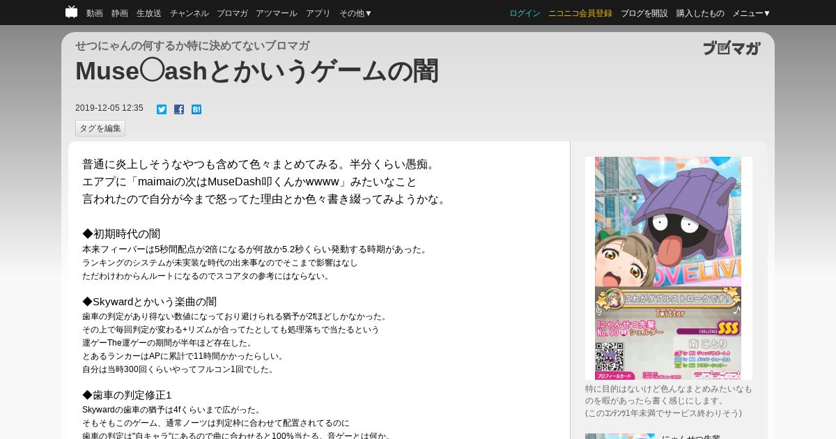Image resolution: width=836 pixels, height=439 pixels.
Task: Bookmark the article with Hatena B! icon
Action: point(196,109)
